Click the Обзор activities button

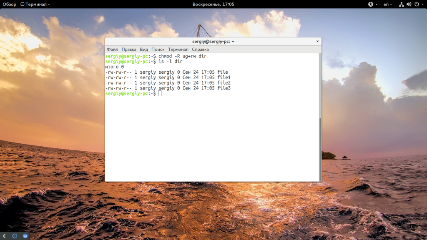pyautogui.click(x=9, y=4)
